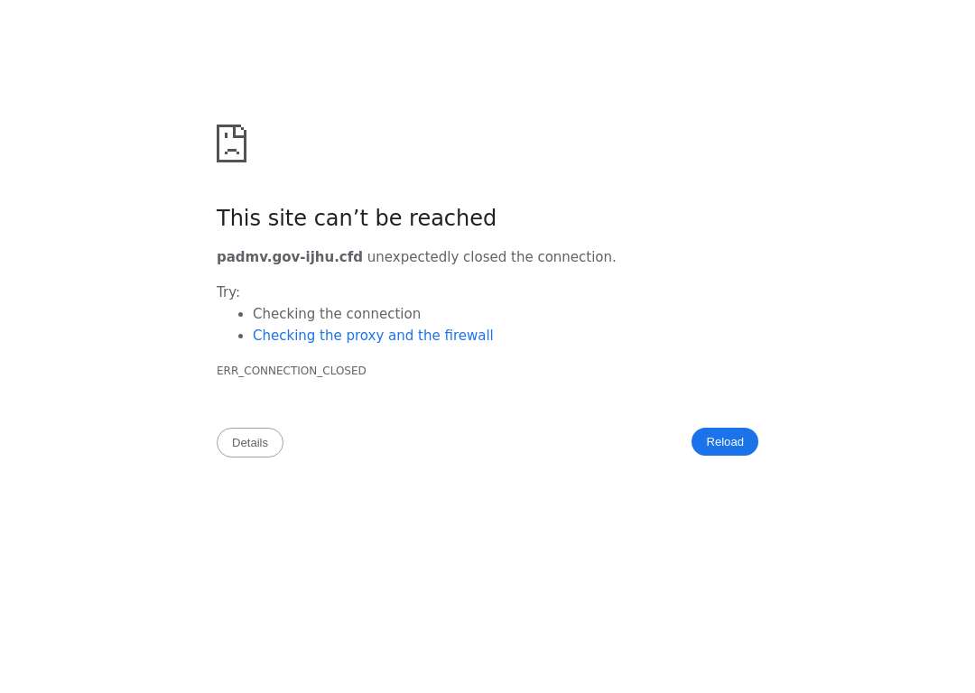Follow the "Checking the proxy and the firewall" link

click(373, 336)
